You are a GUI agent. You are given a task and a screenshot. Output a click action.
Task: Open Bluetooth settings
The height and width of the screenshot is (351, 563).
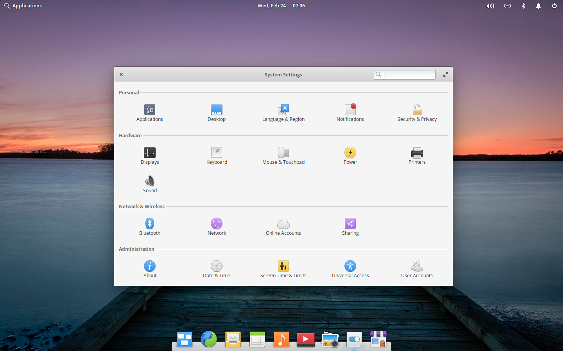(x=150, y=226)
